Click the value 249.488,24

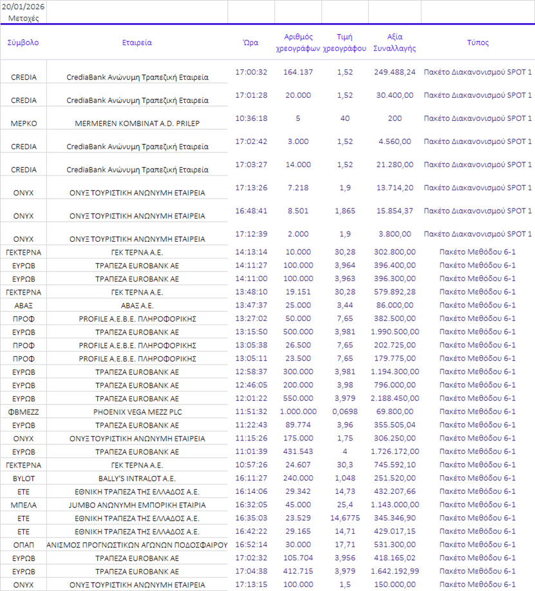395,72
